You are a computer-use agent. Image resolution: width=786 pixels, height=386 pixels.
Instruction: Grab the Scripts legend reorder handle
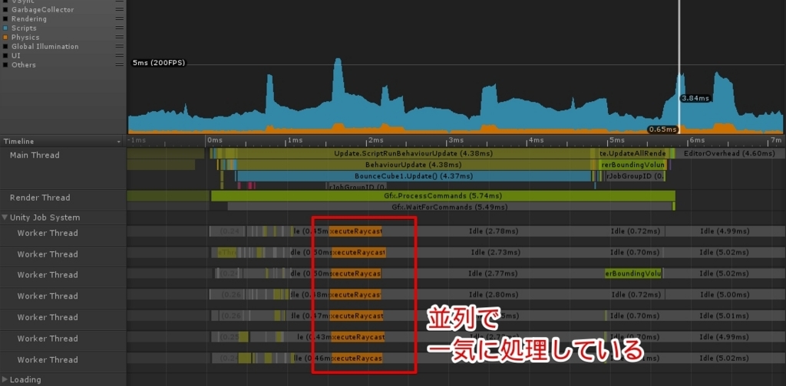point(119,28)
